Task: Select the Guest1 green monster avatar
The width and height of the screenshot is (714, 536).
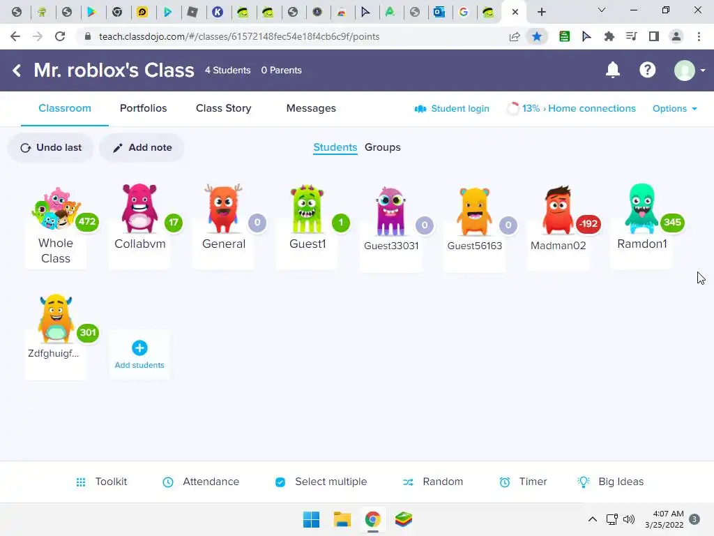Action: 307,209
